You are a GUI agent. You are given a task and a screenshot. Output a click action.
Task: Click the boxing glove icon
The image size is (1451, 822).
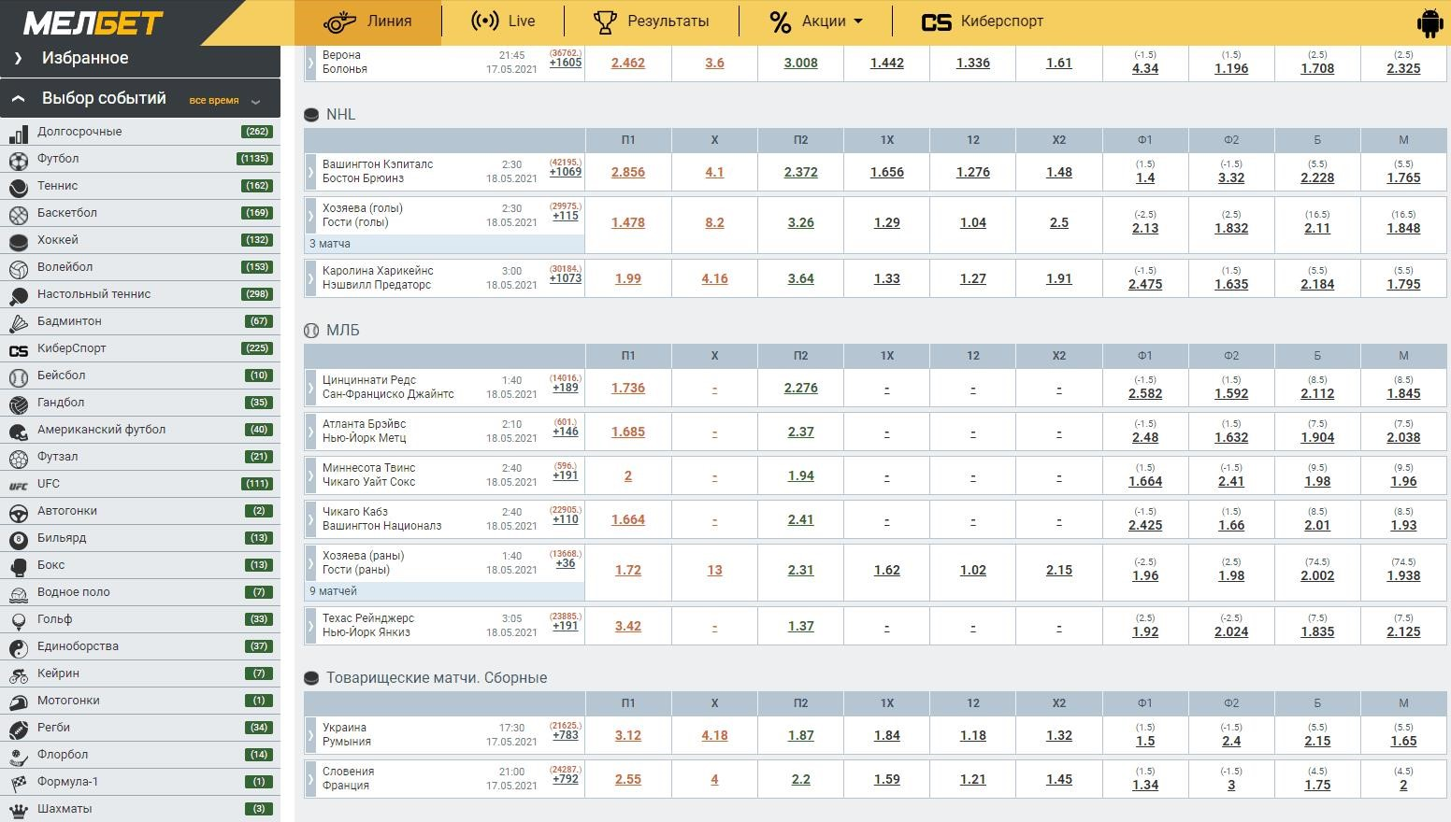coord(18,566)
